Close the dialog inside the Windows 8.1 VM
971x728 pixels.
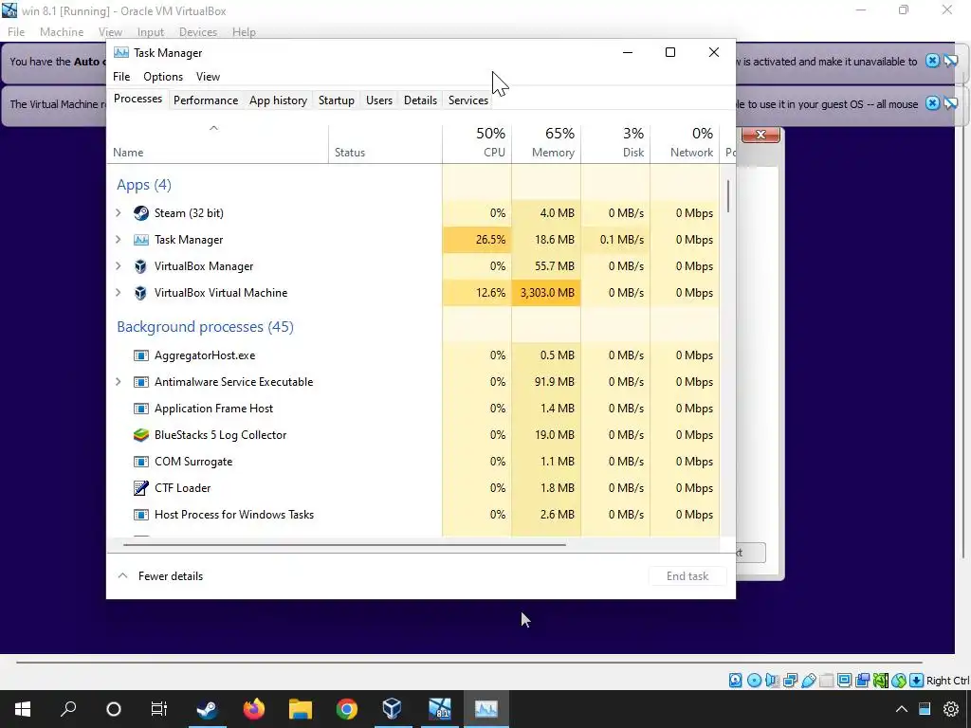coord(760,135)
